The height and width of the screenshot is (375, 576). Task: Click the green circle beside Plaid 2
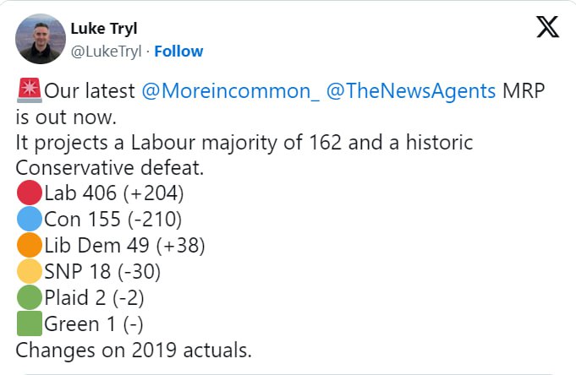[x=29, y=297]
